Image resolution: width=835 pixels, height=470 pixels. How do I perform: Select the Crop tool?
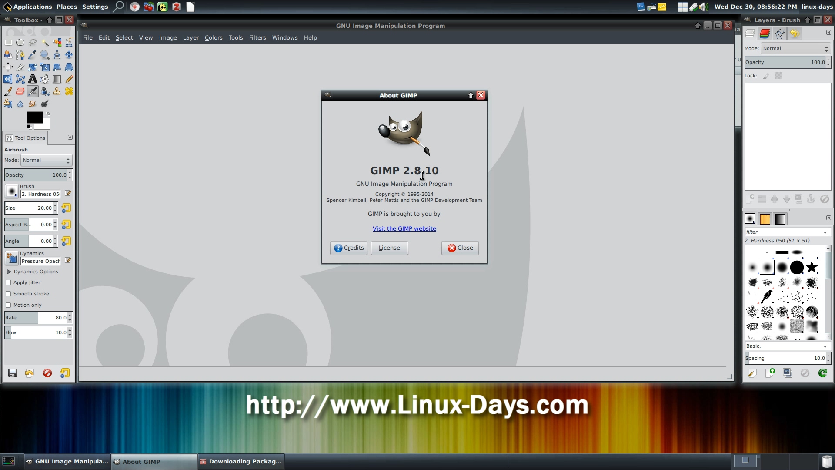20,67
